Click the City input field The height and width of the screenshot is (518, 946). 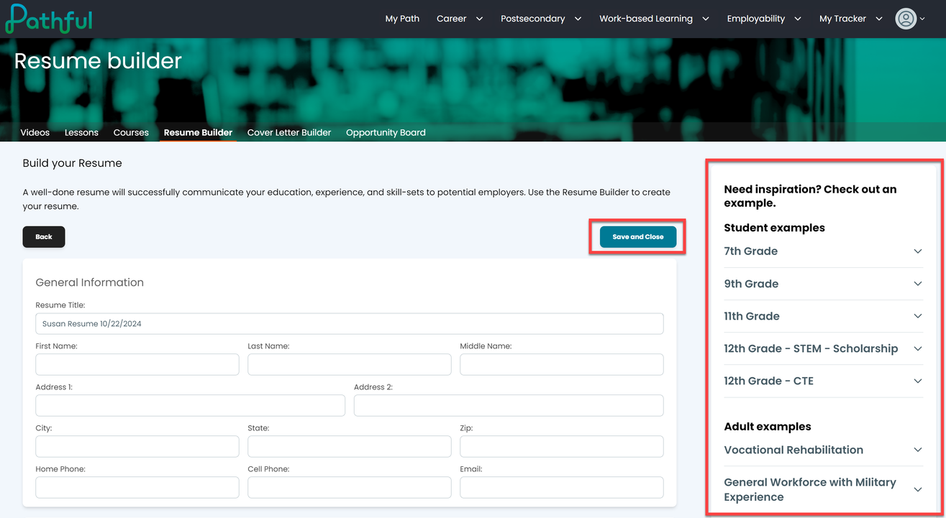point(137,446)
